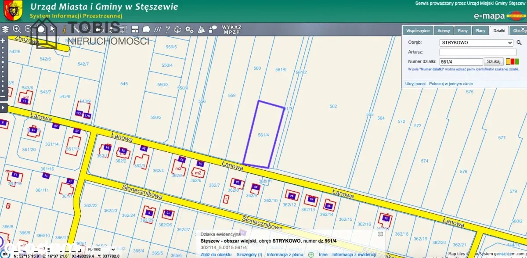Click the plus button on zoom slider
The image size is (527, 258).
(3, 40)
